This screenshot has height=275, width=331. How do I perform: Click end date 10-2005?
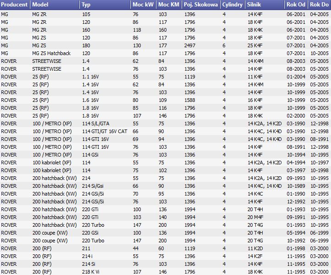coord(320,53)
